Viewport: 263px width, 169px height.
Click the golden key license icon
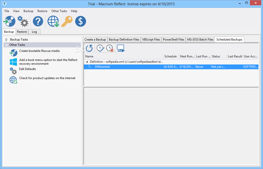[x=67, y=21]
